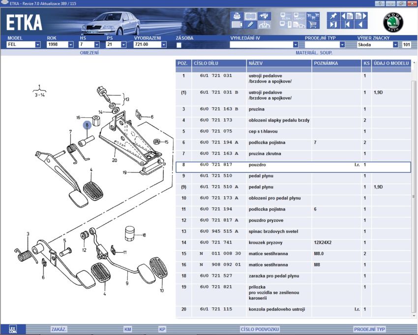Click the monitor-to-phone transfer icon
Image resolution: width=418 pixels, height=335 pixels.
(x=286, y=25)
